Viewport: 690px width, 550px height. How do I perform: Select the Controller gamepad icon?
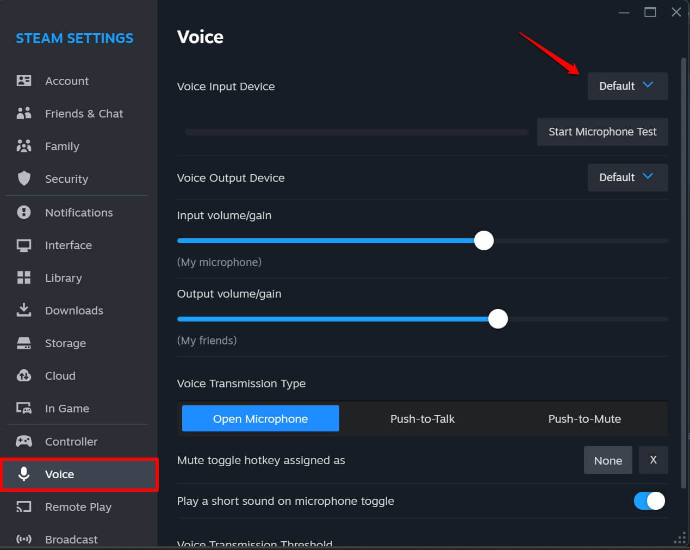[x=24, y=441]
